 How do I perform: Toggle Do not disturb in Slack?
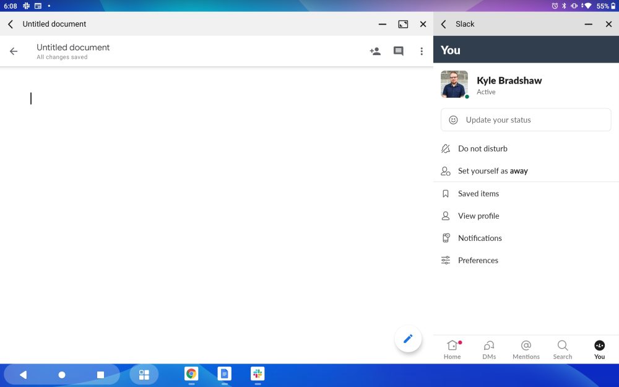482,149
